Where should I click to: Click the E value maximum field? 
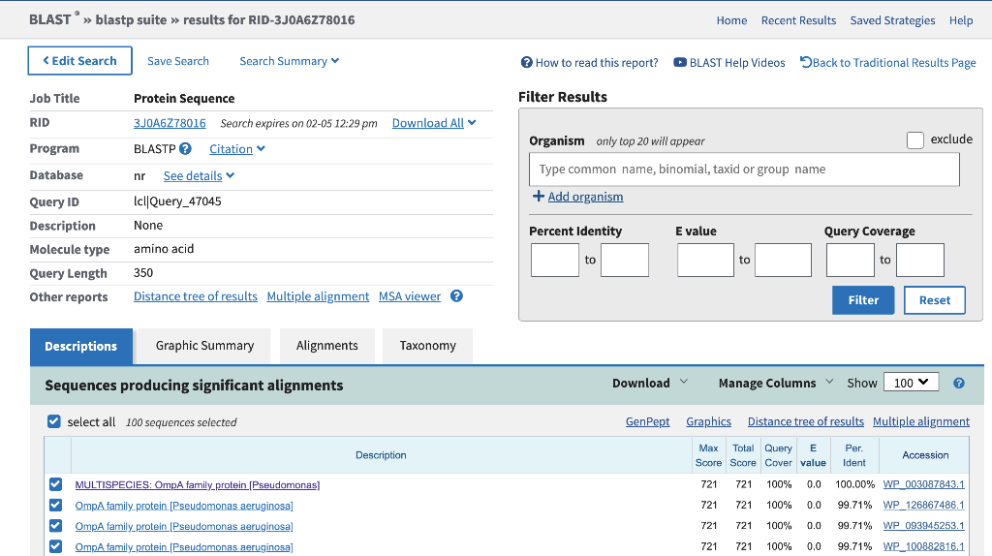[783, 260]
